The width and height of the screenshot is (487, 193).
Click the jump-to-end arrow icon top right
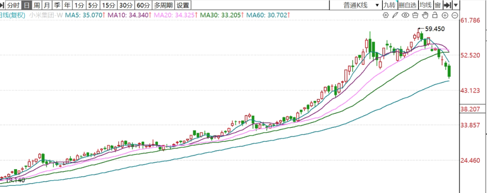pyautogui.click(x=447, y=5)
